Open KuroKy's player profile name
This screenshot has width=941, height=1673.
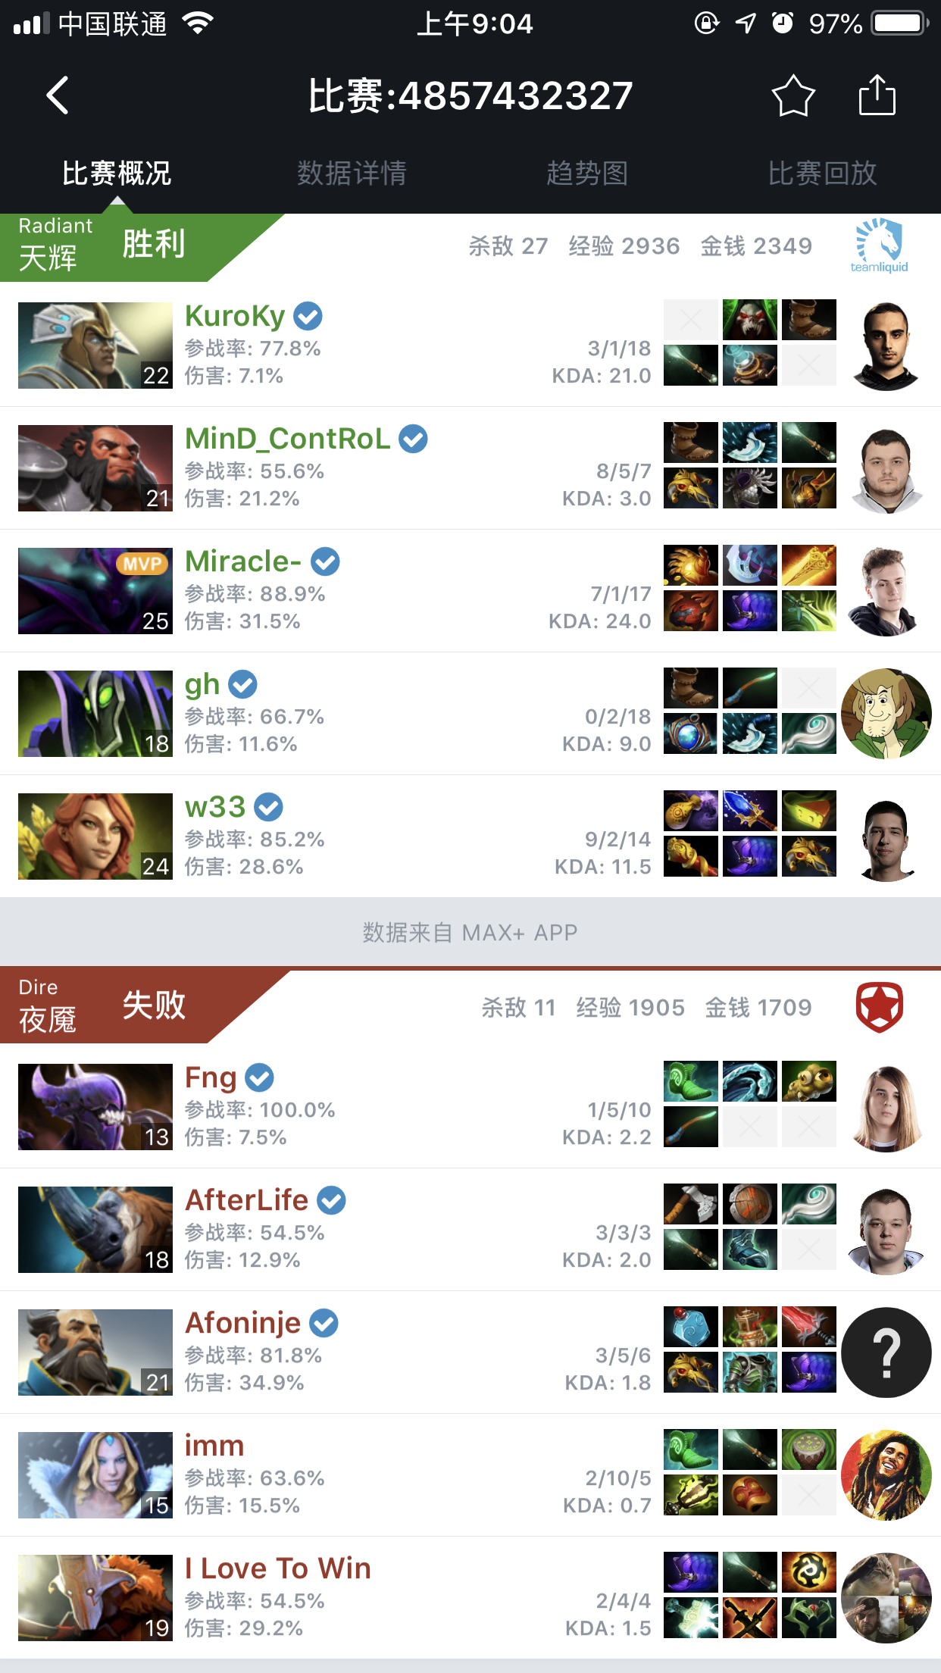pos(235,316)
